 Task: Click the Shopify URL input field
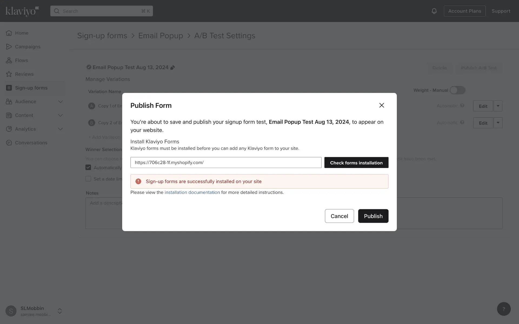tap(226, 163)
